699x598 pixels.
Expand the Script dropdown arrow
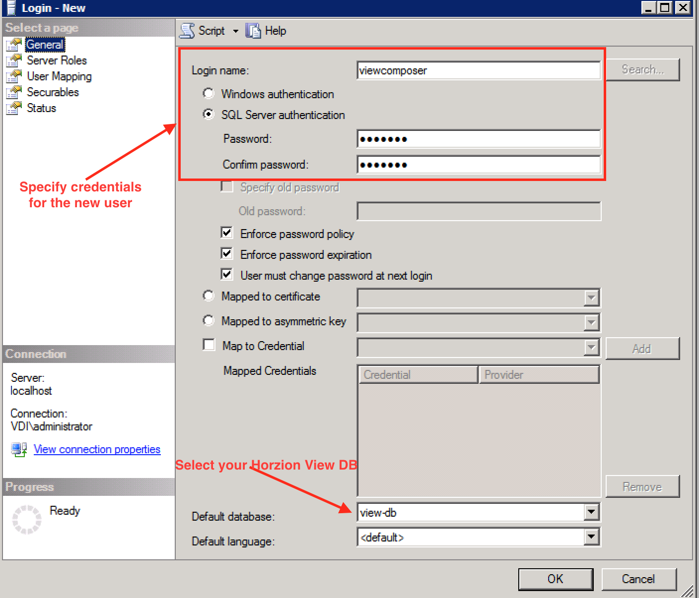235,30
